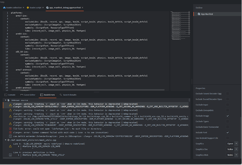Image resolution: width=242 pixels, height=165 pixels.
Task: Open the Graphics dropdown
Action: (232, 144)
